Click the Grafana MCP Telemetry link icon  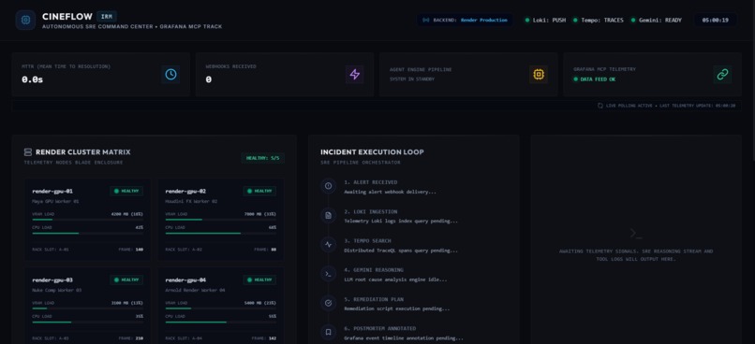tap(723, 75)
